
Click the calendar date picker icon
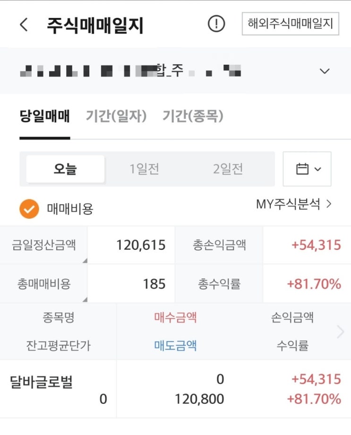[x=302, y=169]
